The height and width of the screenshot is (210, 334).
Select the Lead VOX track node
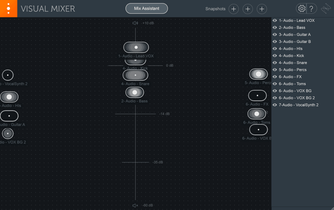coord(136,47)
